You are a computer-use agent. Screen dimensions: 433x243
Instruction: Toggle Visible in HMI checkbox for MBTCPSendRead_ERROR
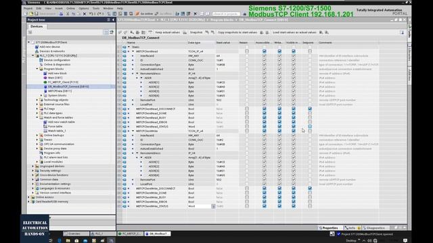coord(294,122)
